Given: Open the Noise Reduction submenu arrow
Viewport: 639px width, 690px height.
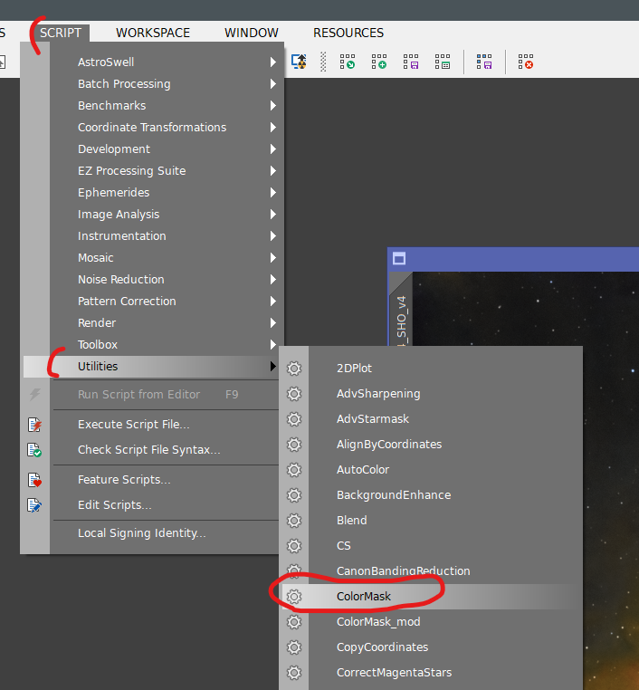Looking at the screenshot, I should (x=272, y=280).
